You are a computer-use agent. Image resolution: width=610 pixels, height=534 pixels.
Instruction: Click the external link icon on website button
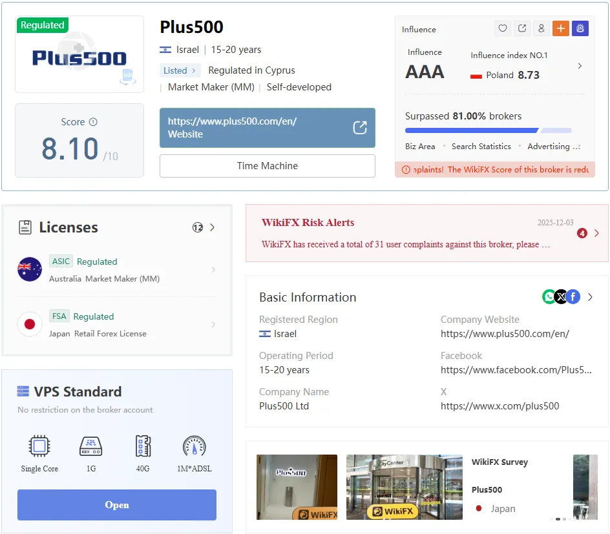coord(360,127)
